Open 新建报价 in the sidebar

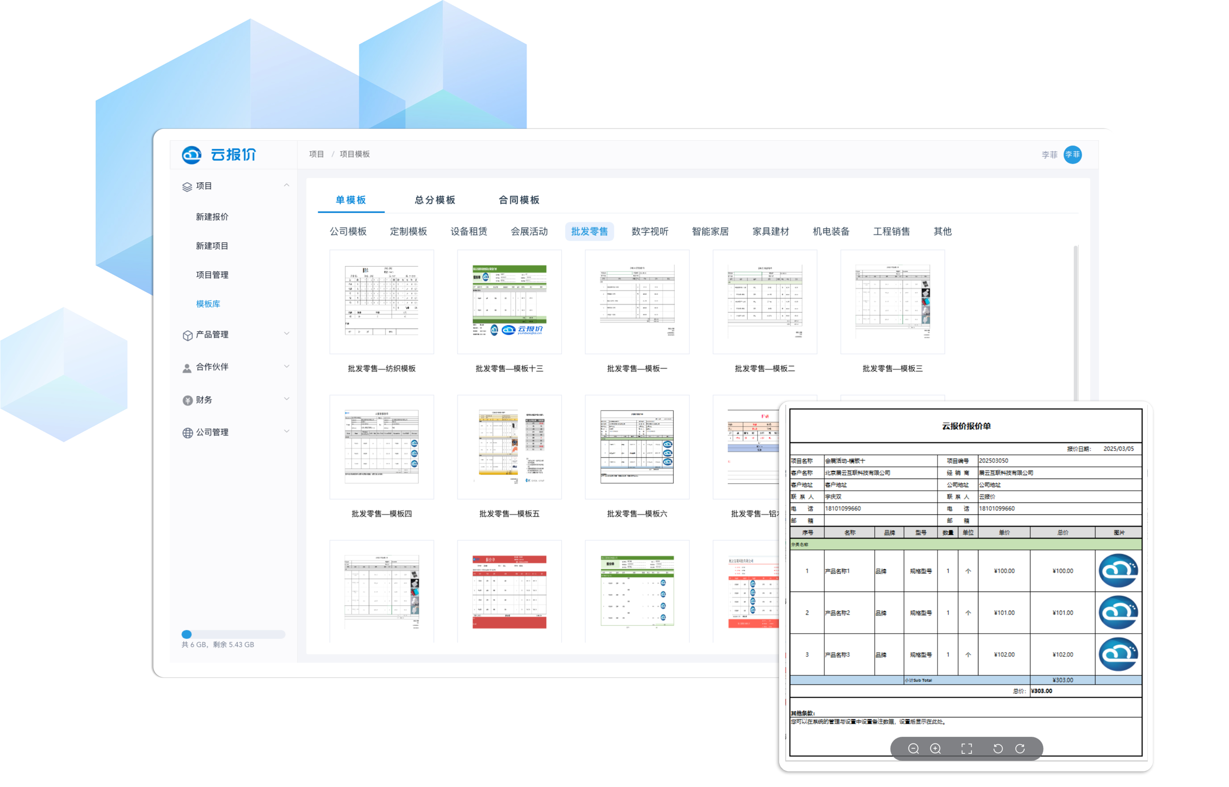click(x=212, y=217)
